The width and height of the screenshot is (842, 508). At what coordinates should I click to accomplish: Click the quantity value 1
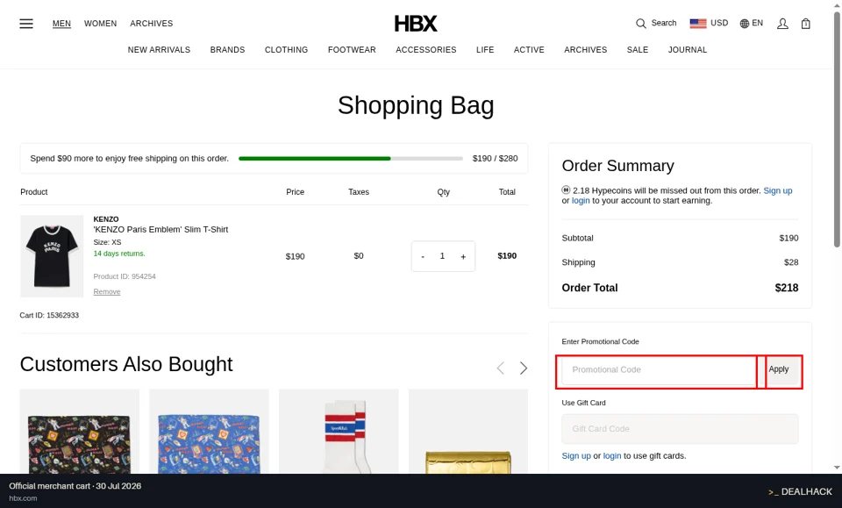point(442,256)
